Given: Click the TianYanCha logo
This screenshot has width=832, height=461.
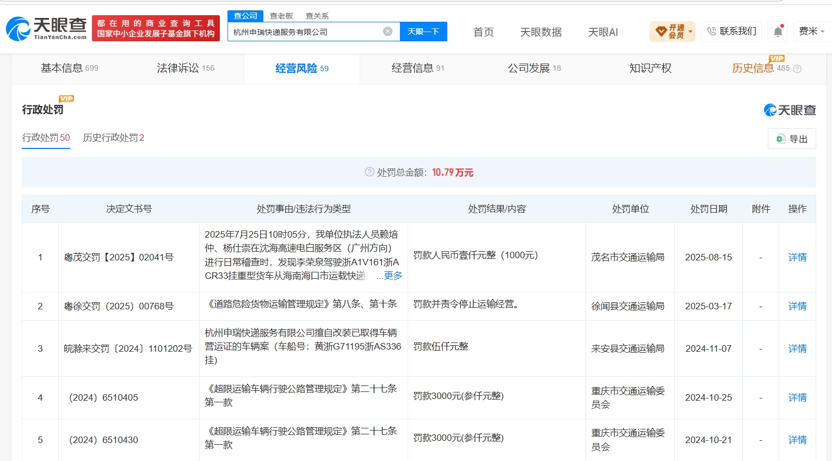Looking at the screenshot, I should tap(46, 28).
